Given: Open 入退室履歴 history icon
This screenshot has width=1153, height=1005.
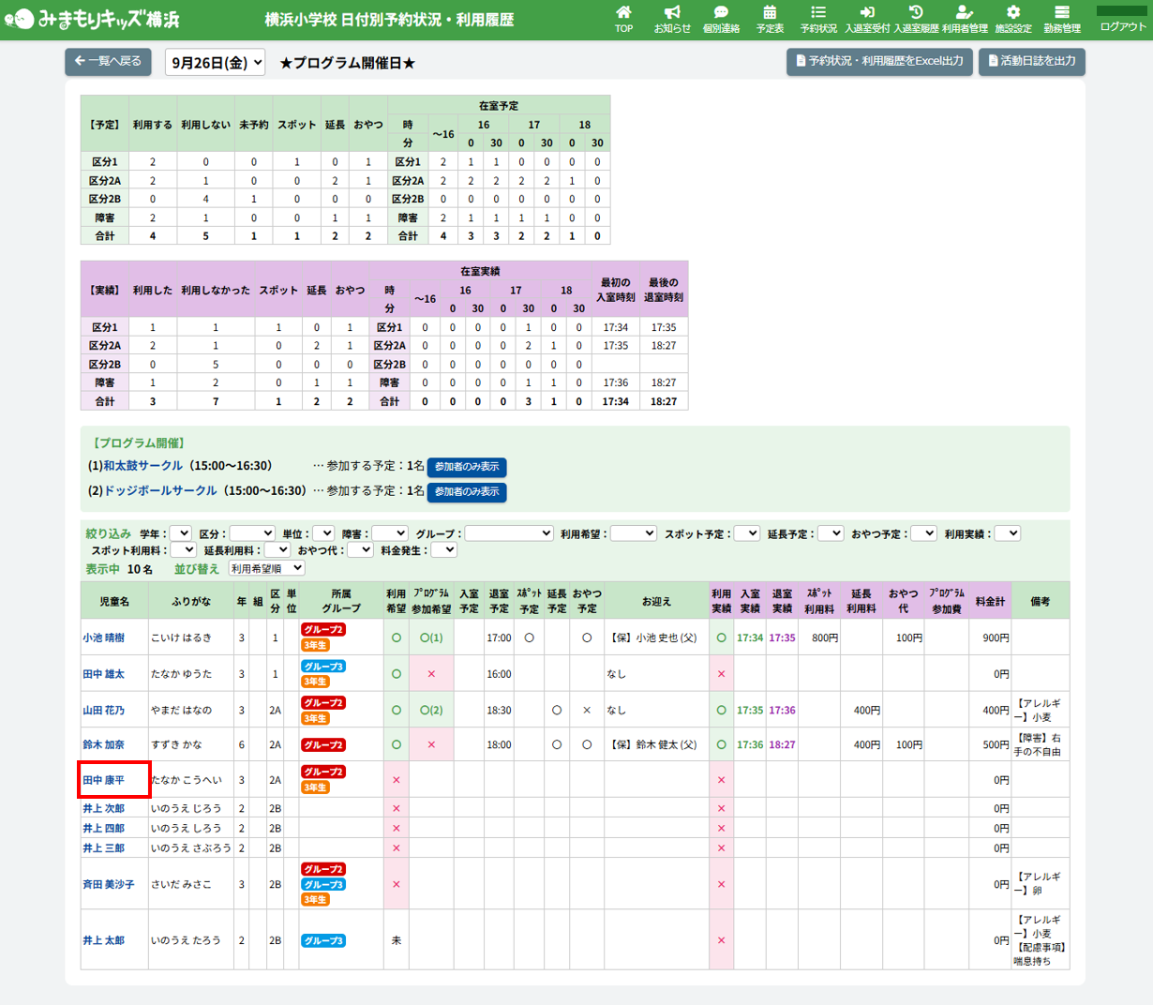Looking at the screenshot, I should tap(916, 13).
